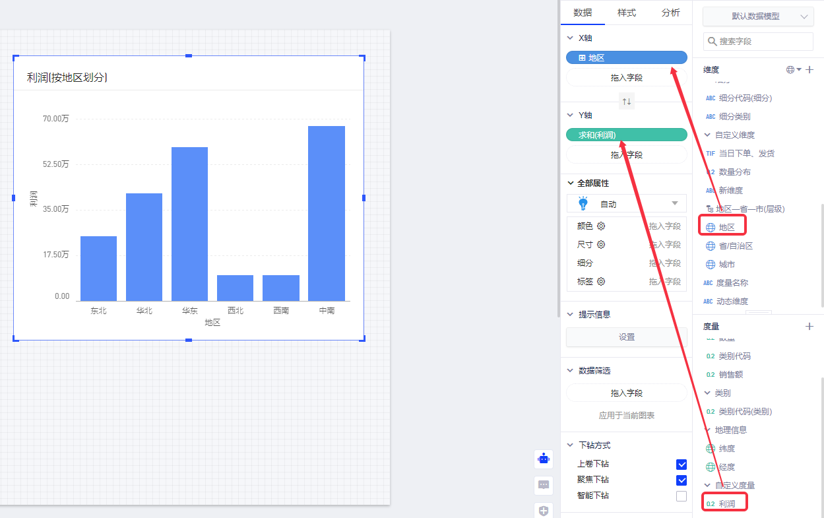
Task: Open the robot AI assistant icon
Action: click(544, 459)
